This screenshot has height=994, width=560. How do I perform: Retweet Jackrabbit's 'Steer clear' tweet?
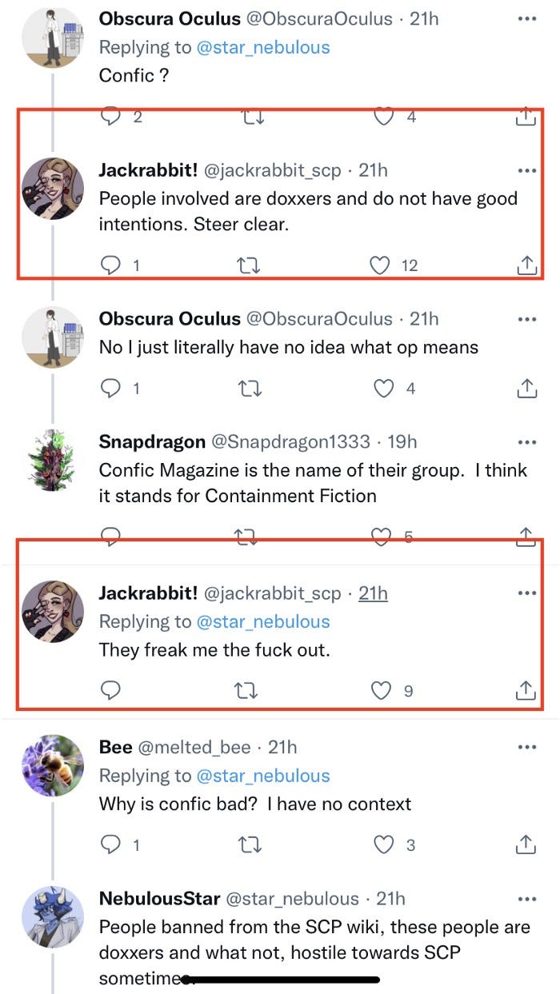coord(250,265)
